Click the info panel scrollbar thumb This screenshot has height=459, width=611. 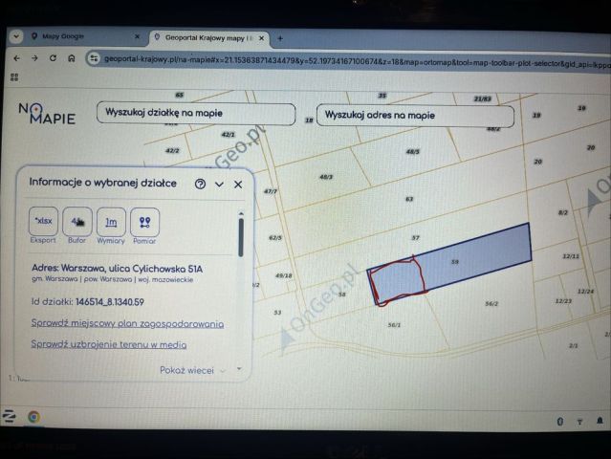point(241,237)
